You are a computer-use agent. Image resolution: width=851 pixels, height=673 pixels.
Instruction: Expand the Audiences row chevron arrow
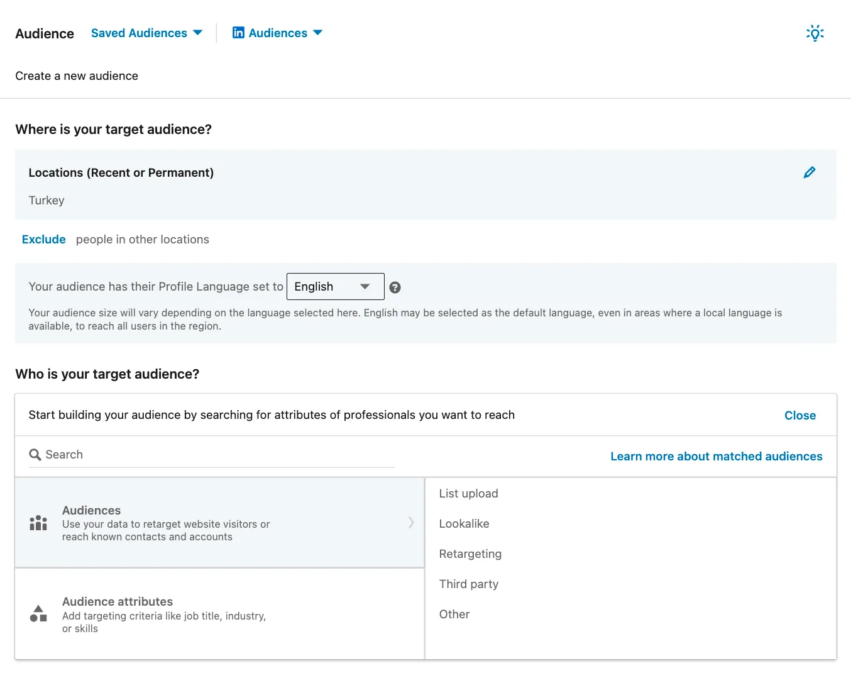(x=411, y=522)
